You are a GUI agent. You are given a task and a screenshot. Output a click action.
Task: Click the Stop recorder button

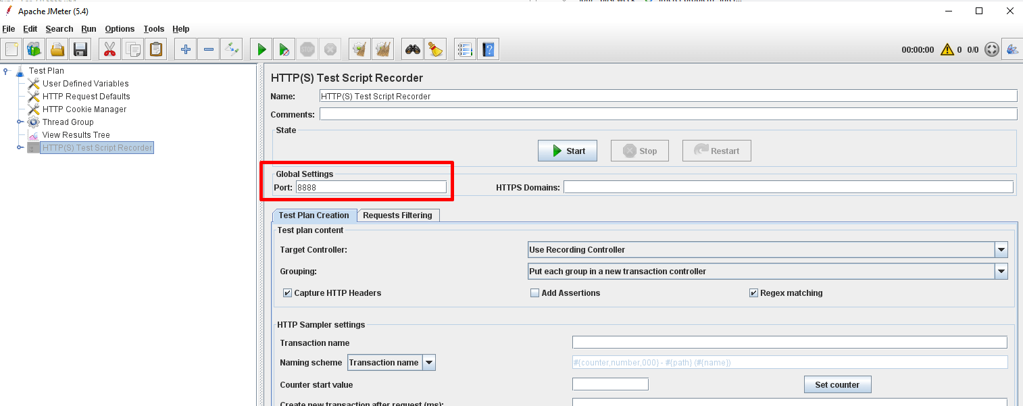pyautogui.click(x=640, y=151)
